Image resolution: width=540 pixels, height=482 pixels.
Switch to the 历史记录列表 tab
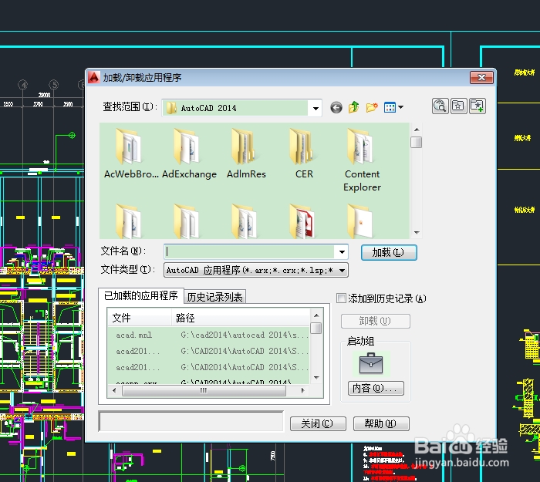[x=215, y=297]
